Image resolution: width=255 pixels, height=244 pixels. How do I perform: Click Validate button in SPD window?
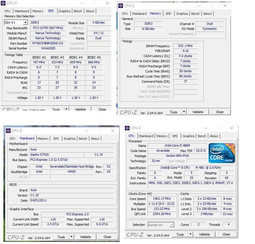[x=80, y=109]
